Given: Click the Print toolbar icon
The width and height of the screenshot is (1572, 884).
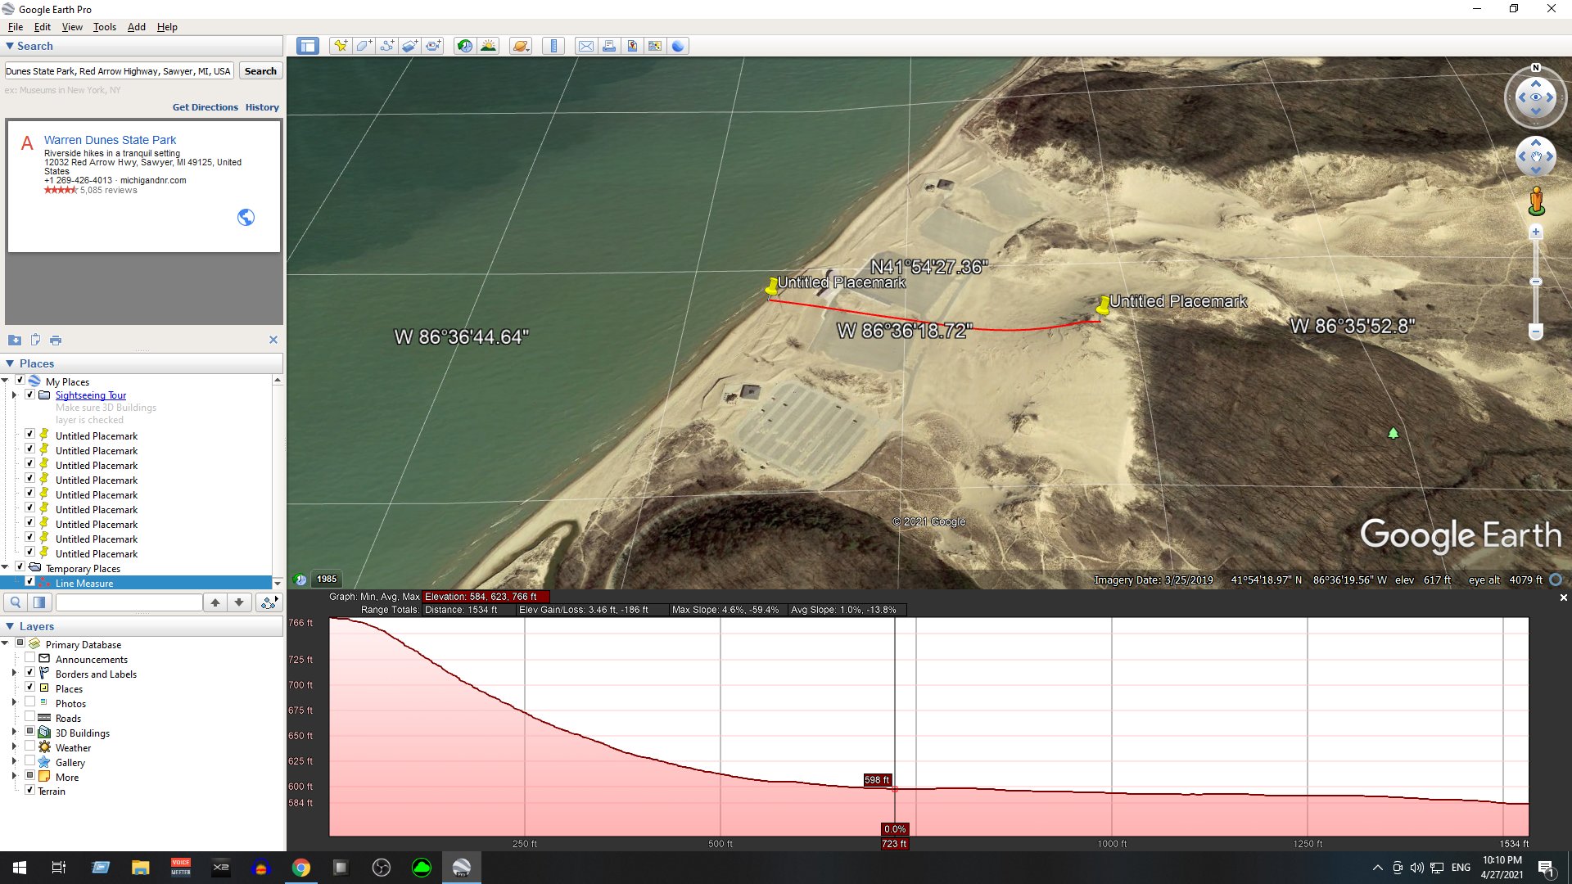Looking at the screenshot, I should pos(609,46).
